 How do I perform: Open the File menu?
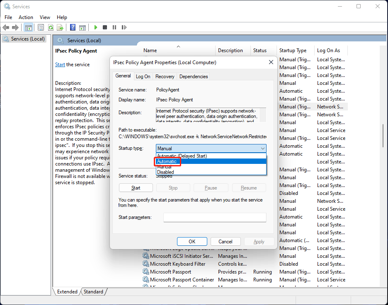[8, 17]
